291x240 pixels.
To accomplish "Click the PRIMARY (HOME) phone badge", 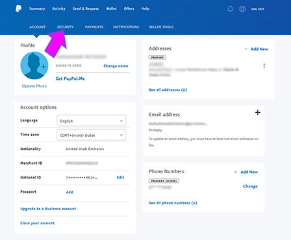I will point(164,181).
